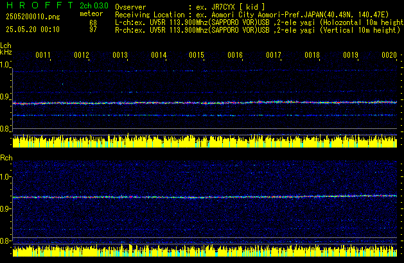
Task: Click the kHz axis unit label
Action: 6,52
